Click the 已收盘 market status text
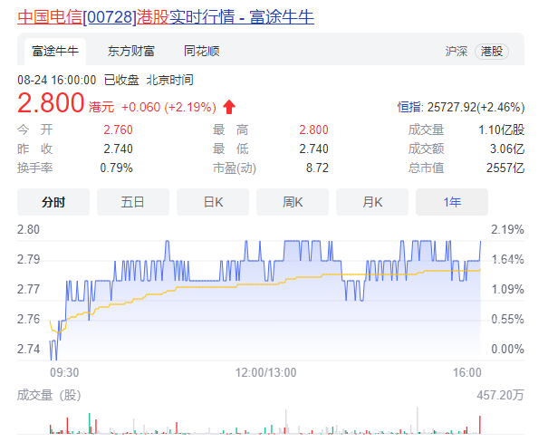The width and height of the screenshot is (548, 442). 121,80
